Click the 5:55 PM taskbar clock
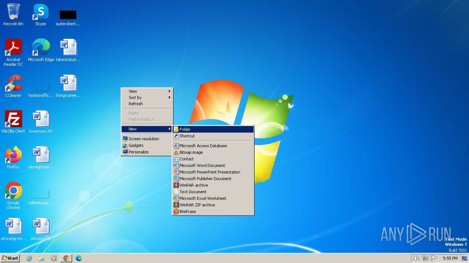Viewport: 469px width, 263px height. click(450, 258)
